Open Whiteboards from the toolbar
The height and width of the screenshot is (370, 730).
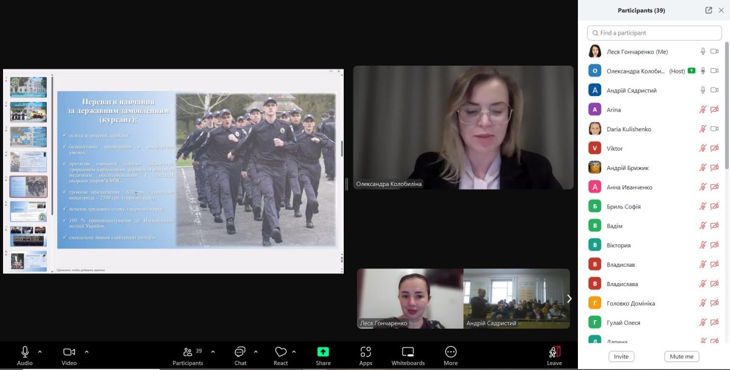coord(408,355)
